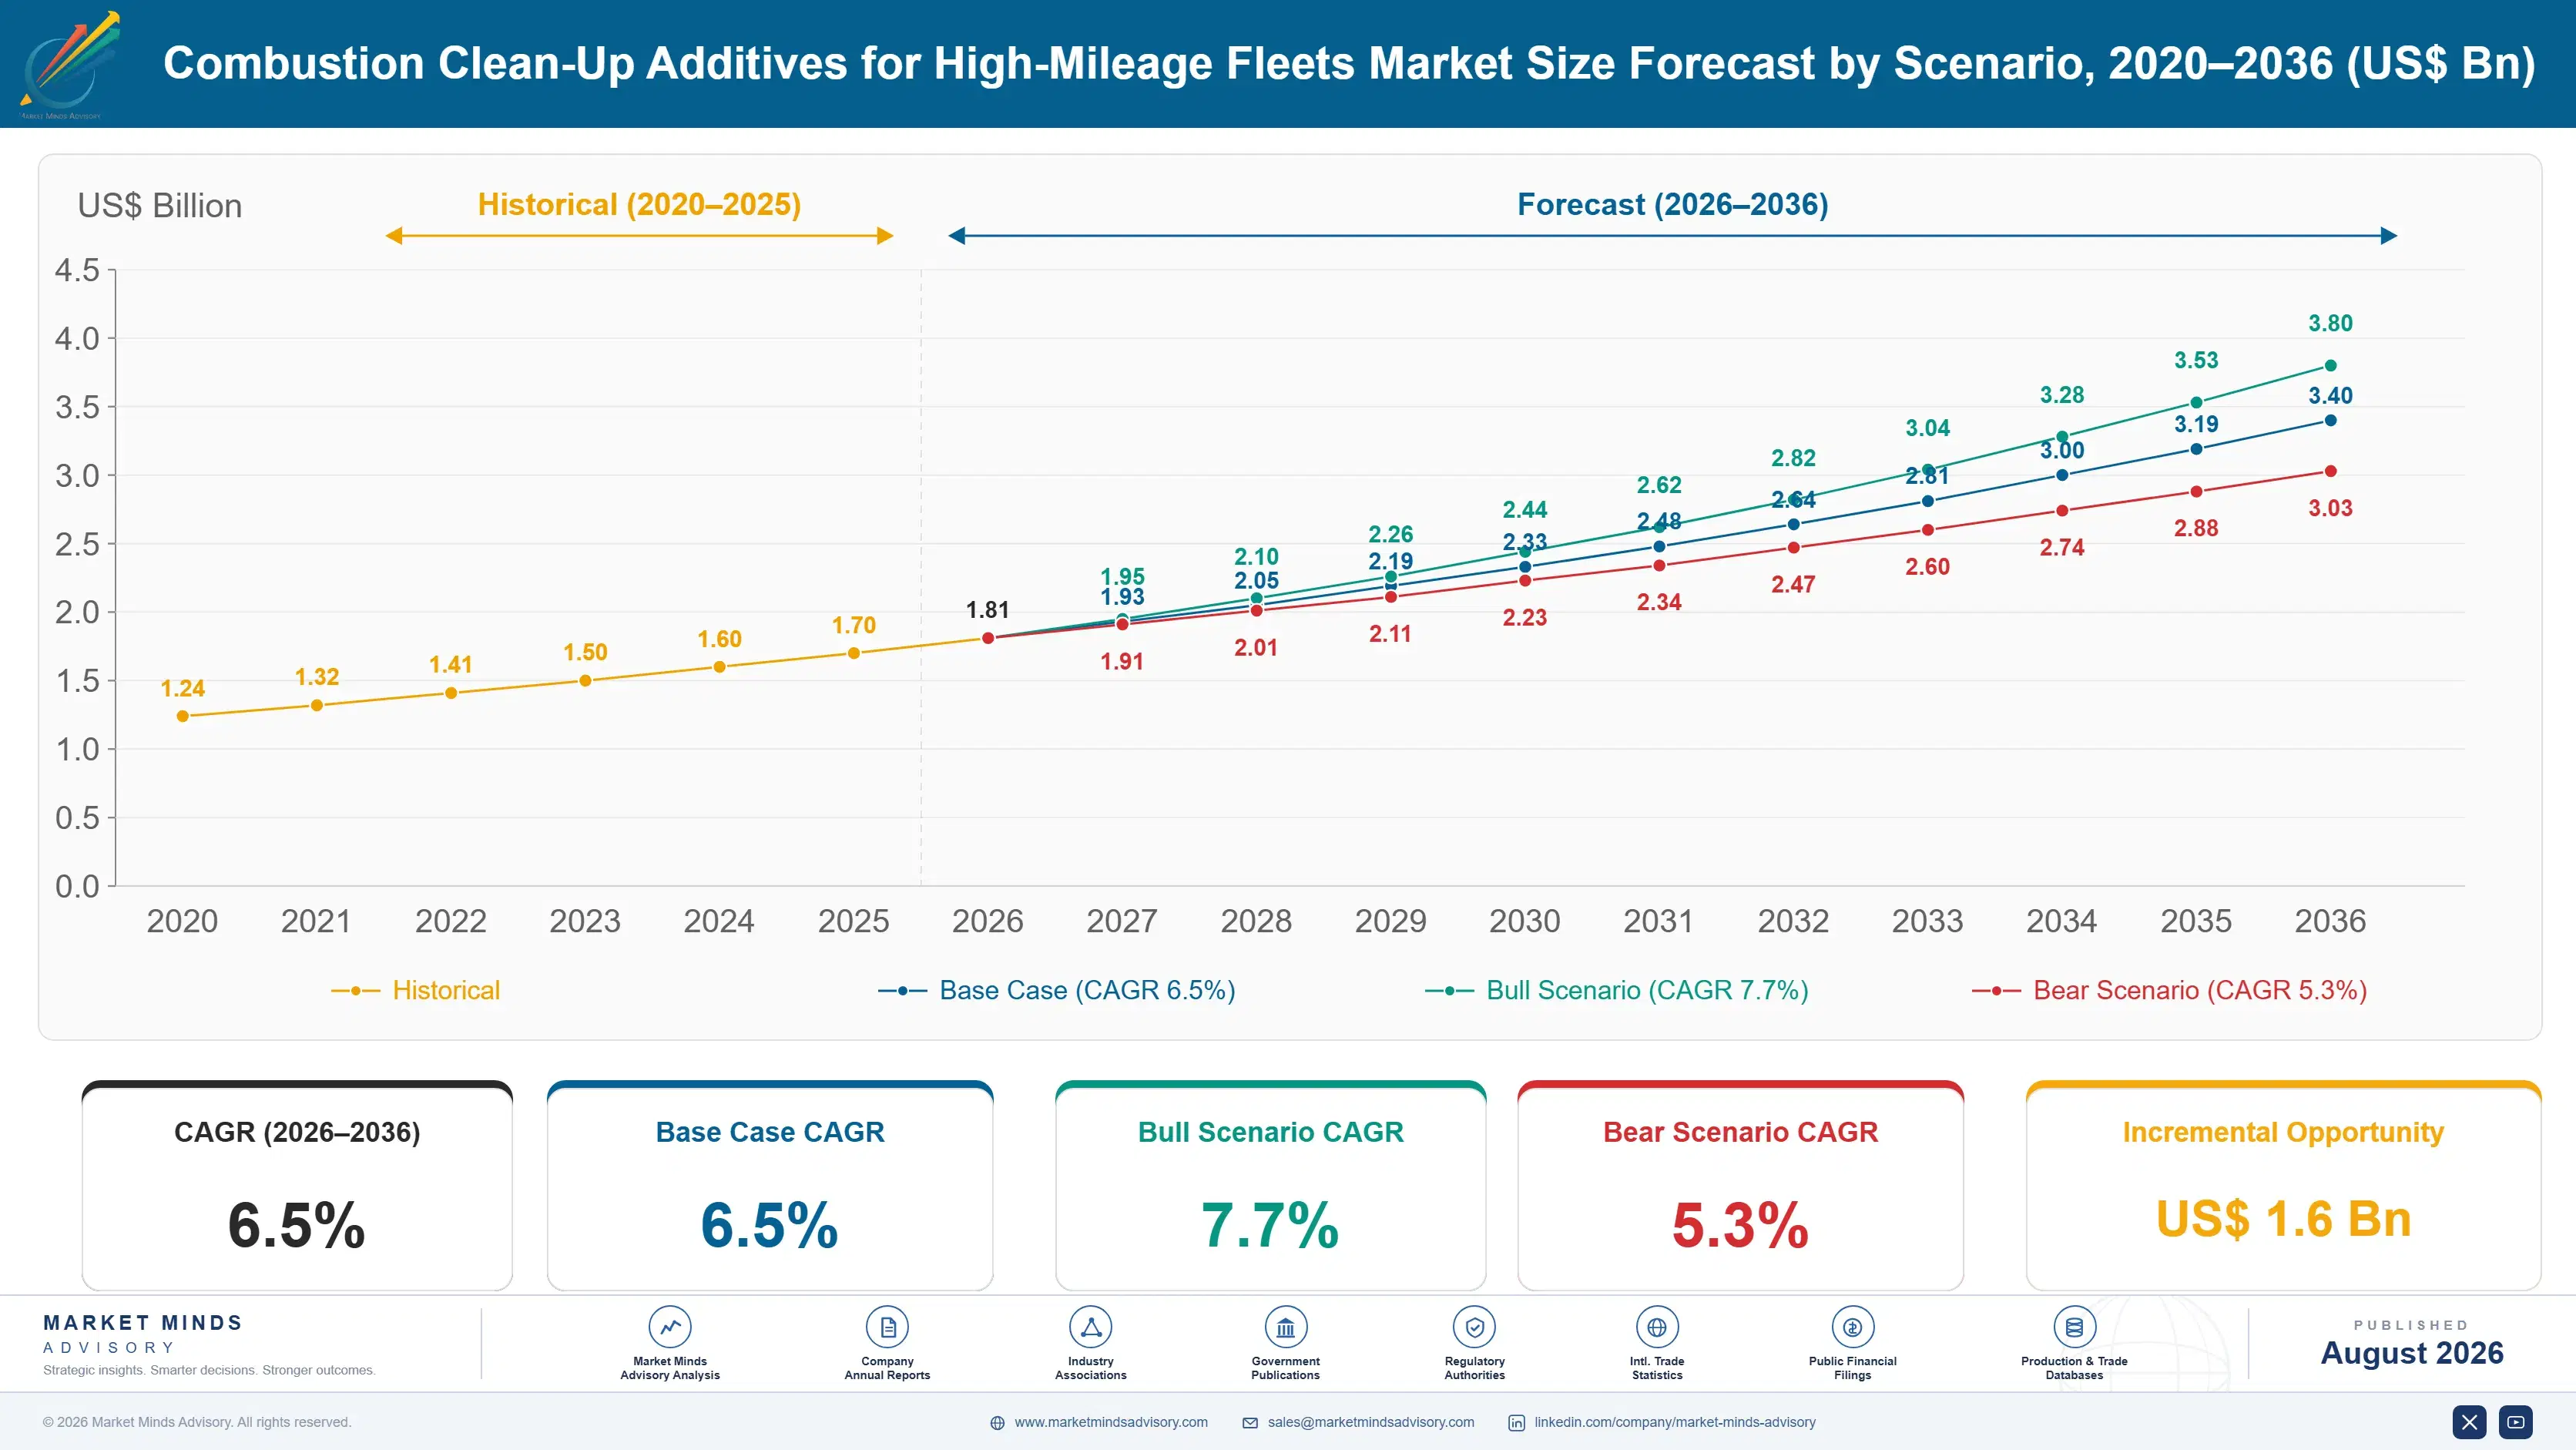The width and height of the screenshot is (2576, 1450).
Task: Click the Market Minds Advisory logo in header
Action: pos(69,64)
